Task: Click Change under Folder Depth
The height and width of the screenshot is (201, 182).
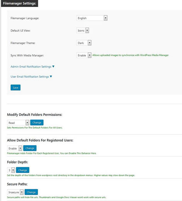Action: tap(22, 170)
